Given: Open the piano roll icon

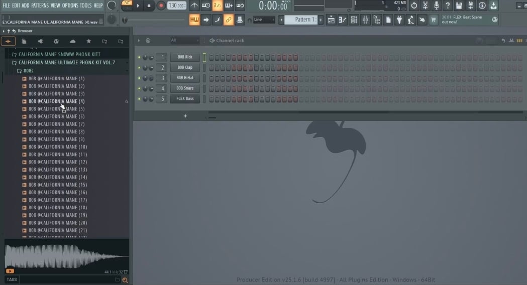Looking at the screenshot, I should point(343,20).
